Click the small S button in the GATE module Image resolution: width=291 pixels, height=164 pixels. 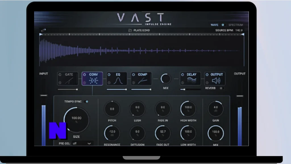pyautogui.click(x=60, y=83)
